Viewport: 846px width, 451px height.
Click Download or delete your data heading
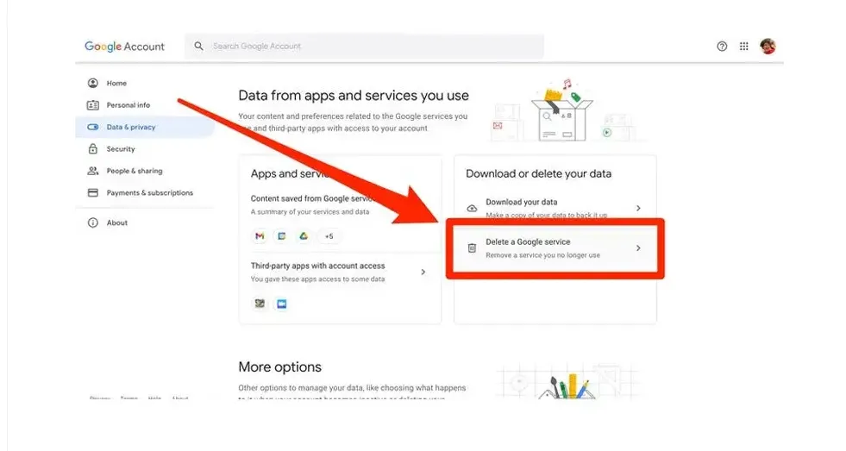(538, 173)
